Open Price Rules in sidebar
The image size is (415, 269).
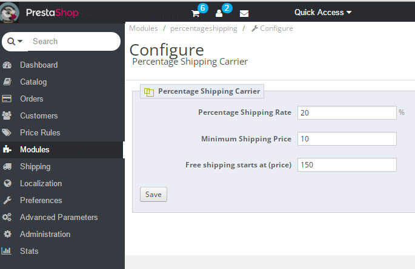(40, 132)
